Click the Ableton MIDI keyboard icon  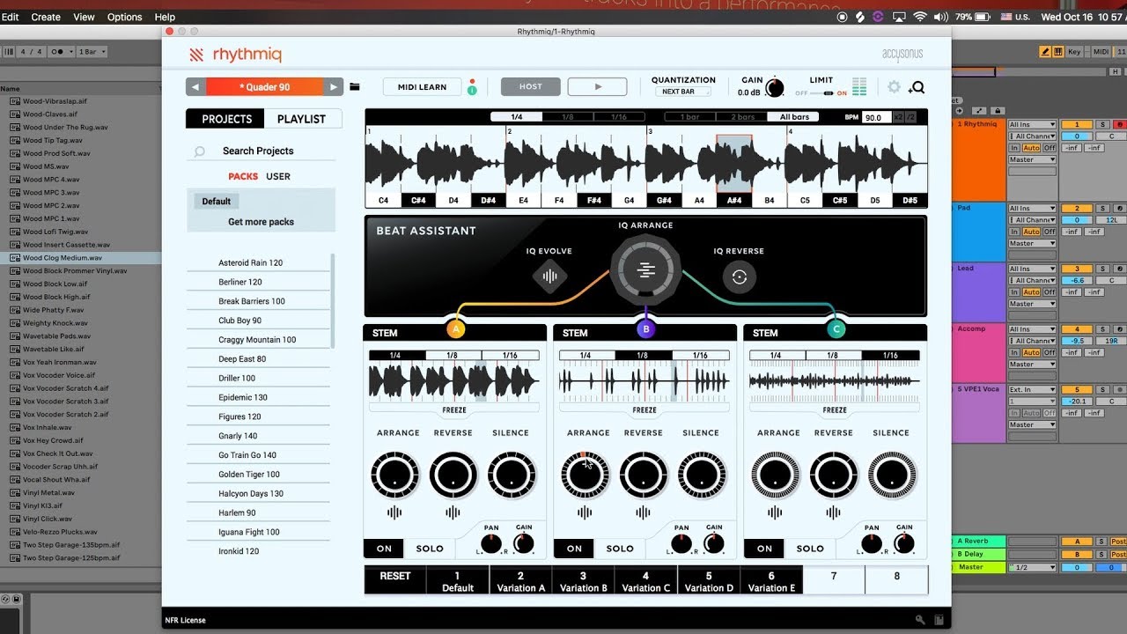pyautogui.click(x=1059, y=52)
